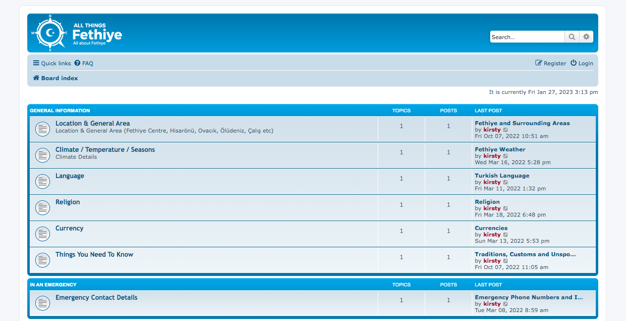This screenshot has width=626, height=321.
Task: Click the current time 'Fri Jan 27, 2023 3:13 pm'
Action: point(563,92)
